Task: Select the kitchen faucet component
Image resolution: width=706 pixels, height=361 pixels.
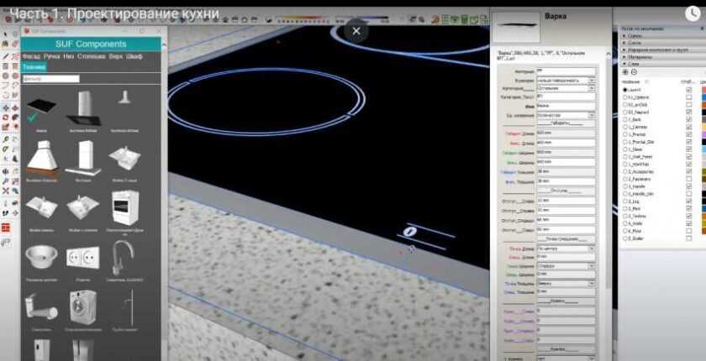Action: (124, 255)
